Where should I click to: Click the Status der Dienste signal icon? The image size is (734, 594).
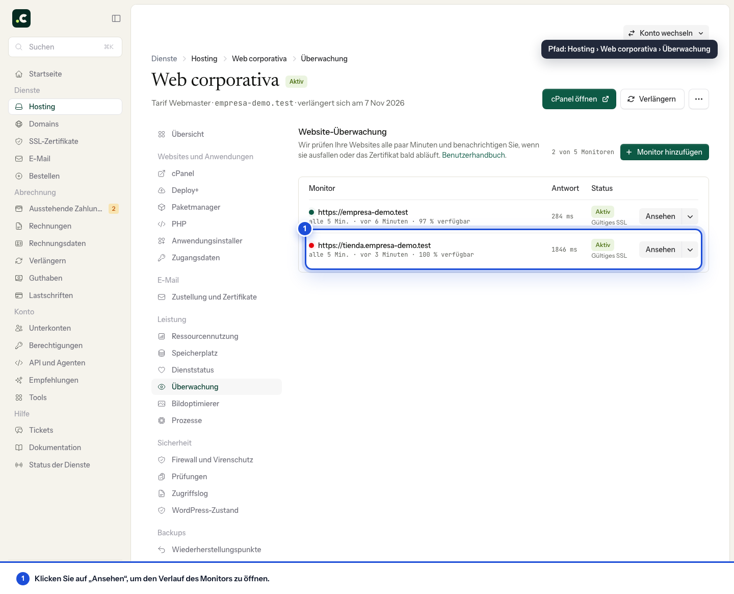point(19,465)
